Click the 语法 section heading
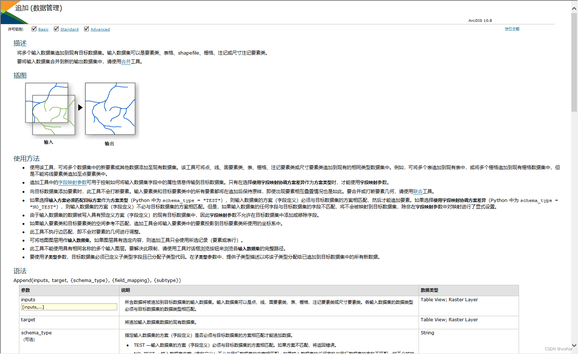The image size is (578, 354). (x=20, y=271)
